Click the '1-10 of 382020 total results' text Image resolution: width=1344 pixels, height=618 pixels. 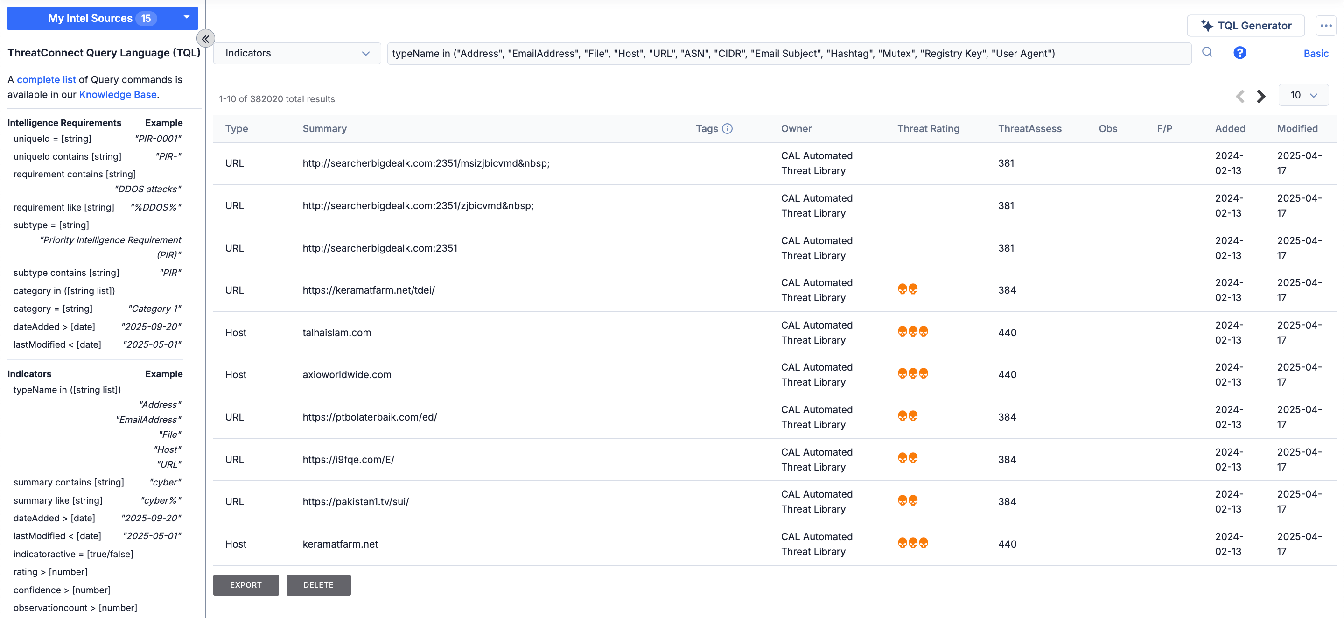277,99
